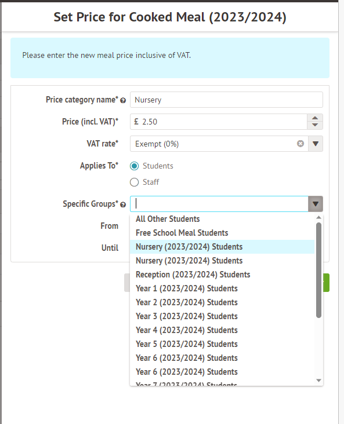Increase price with the up stepper arrow
Viewport: 344px width, 424px height.
tap(315, 118)
